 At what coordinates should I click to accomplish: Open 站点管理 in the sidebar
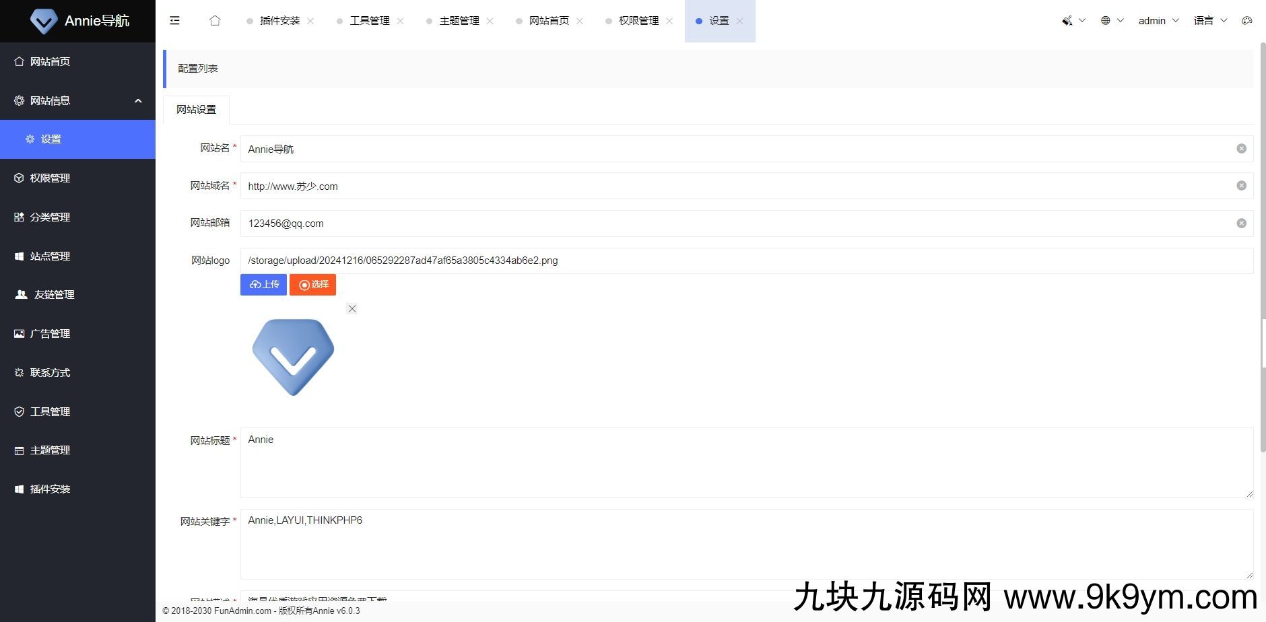coord(77,256)
